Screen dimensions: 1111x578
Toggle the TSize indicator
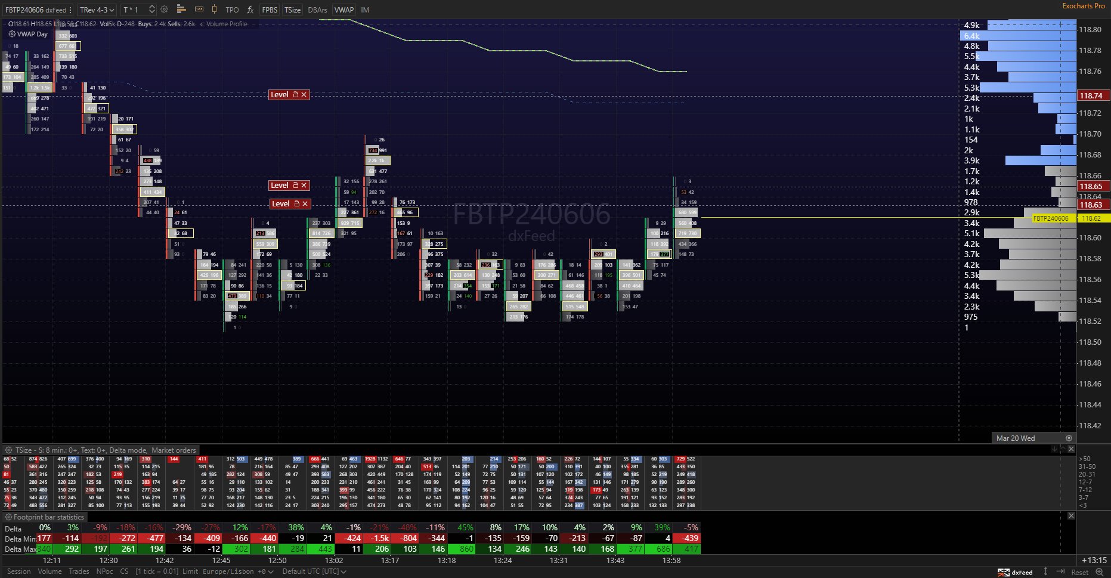coord(292,10)
